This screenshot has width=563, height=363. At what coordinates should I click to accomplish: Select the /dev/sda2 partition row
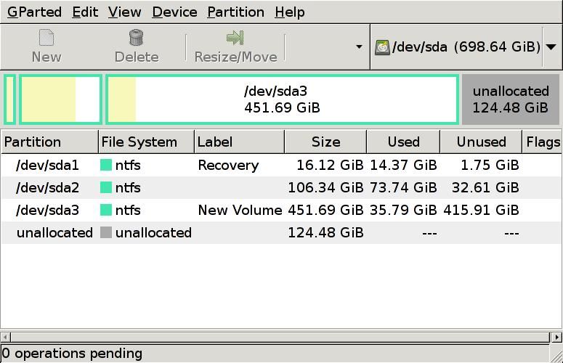pyautogui.click(x=240, y=188)
